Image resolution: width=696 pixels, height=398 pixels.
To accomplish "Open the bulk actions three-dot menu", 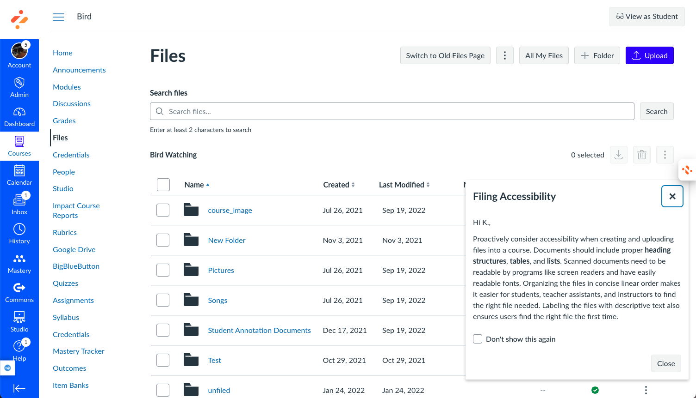I will pyautogui.click(x=665, y=155).
